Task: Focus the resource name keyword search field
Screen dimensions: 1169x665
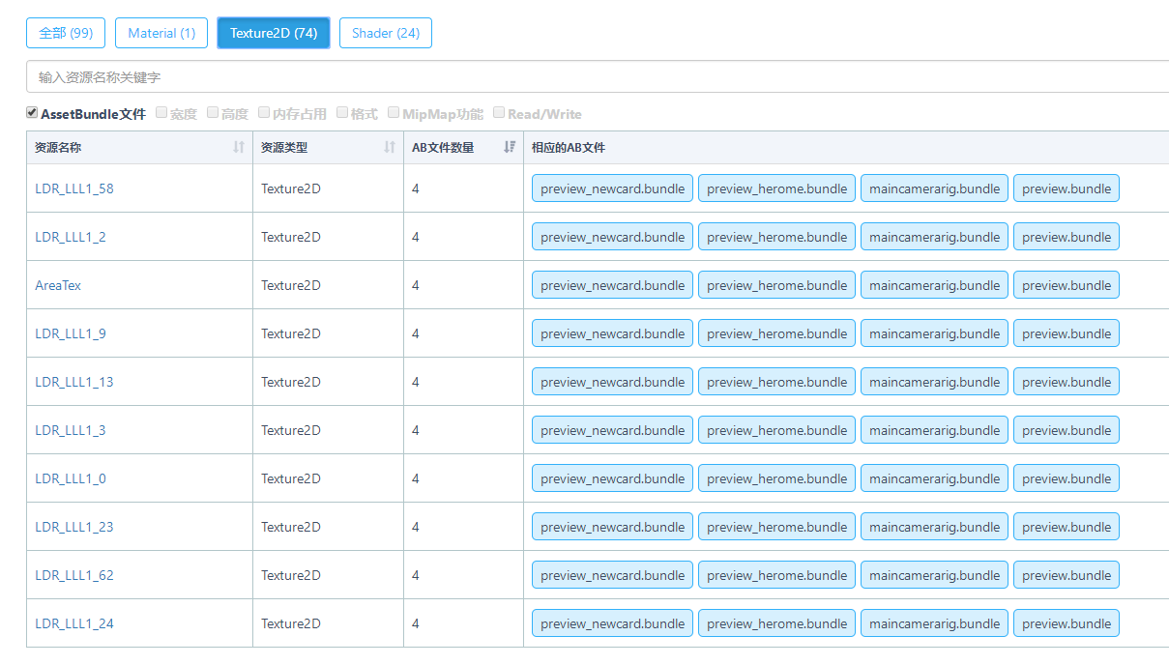Action: coord(598,76)
